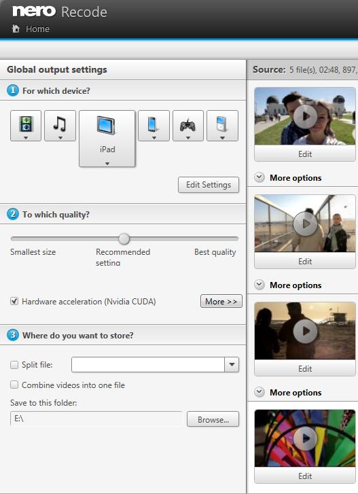Check Combine videos into one file
358x494 pixels.
(x=14, y=385)
